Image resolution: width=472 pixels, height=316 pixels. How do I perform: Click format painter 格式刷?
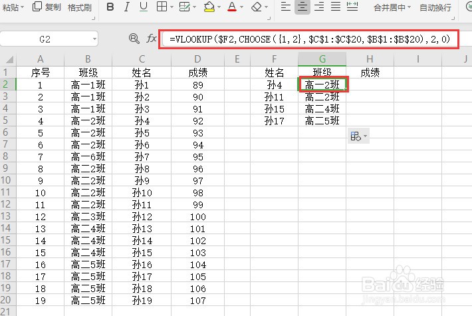click(80, 7)
